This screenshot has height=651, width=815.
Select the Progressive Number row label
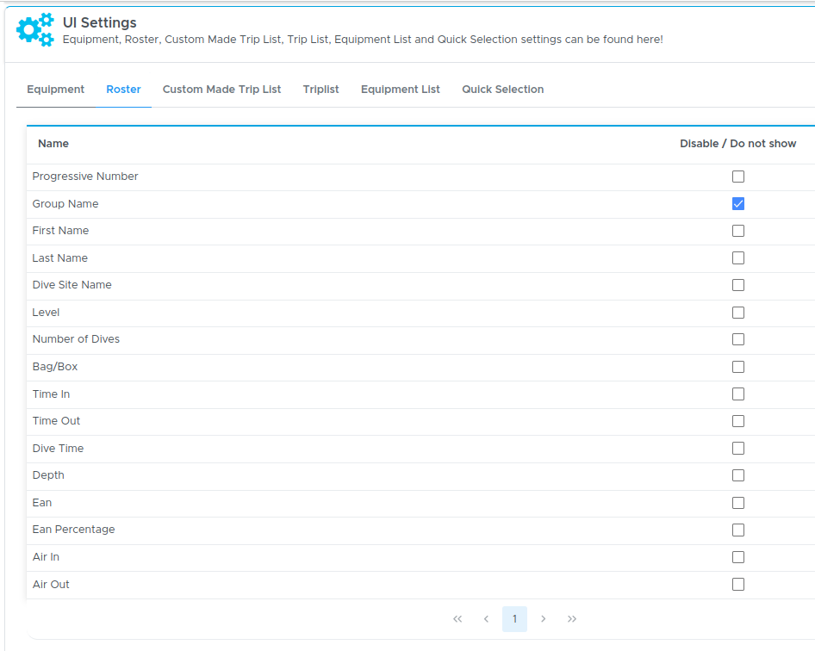click(x=85, y=177)
